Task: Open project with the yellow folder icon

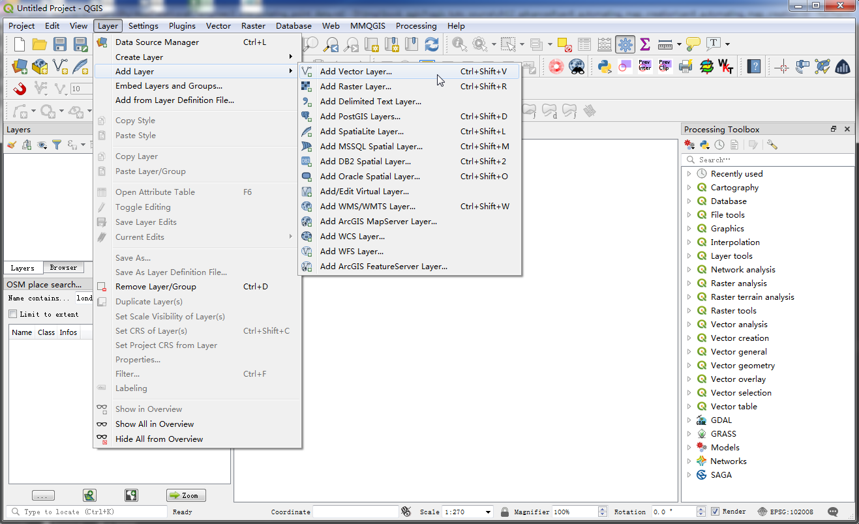Action: [39, 44]
